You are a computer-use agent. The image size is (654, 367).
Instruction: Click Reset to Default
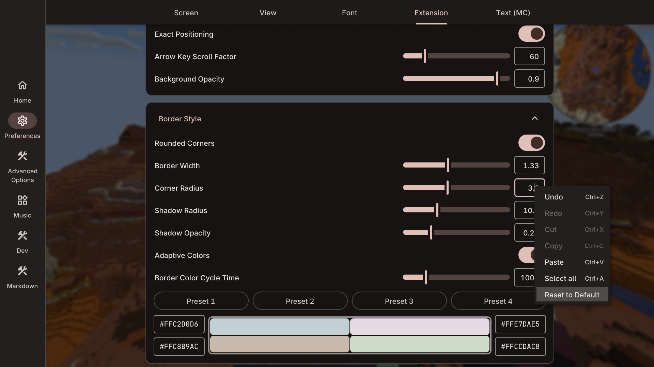pos(572,295)
